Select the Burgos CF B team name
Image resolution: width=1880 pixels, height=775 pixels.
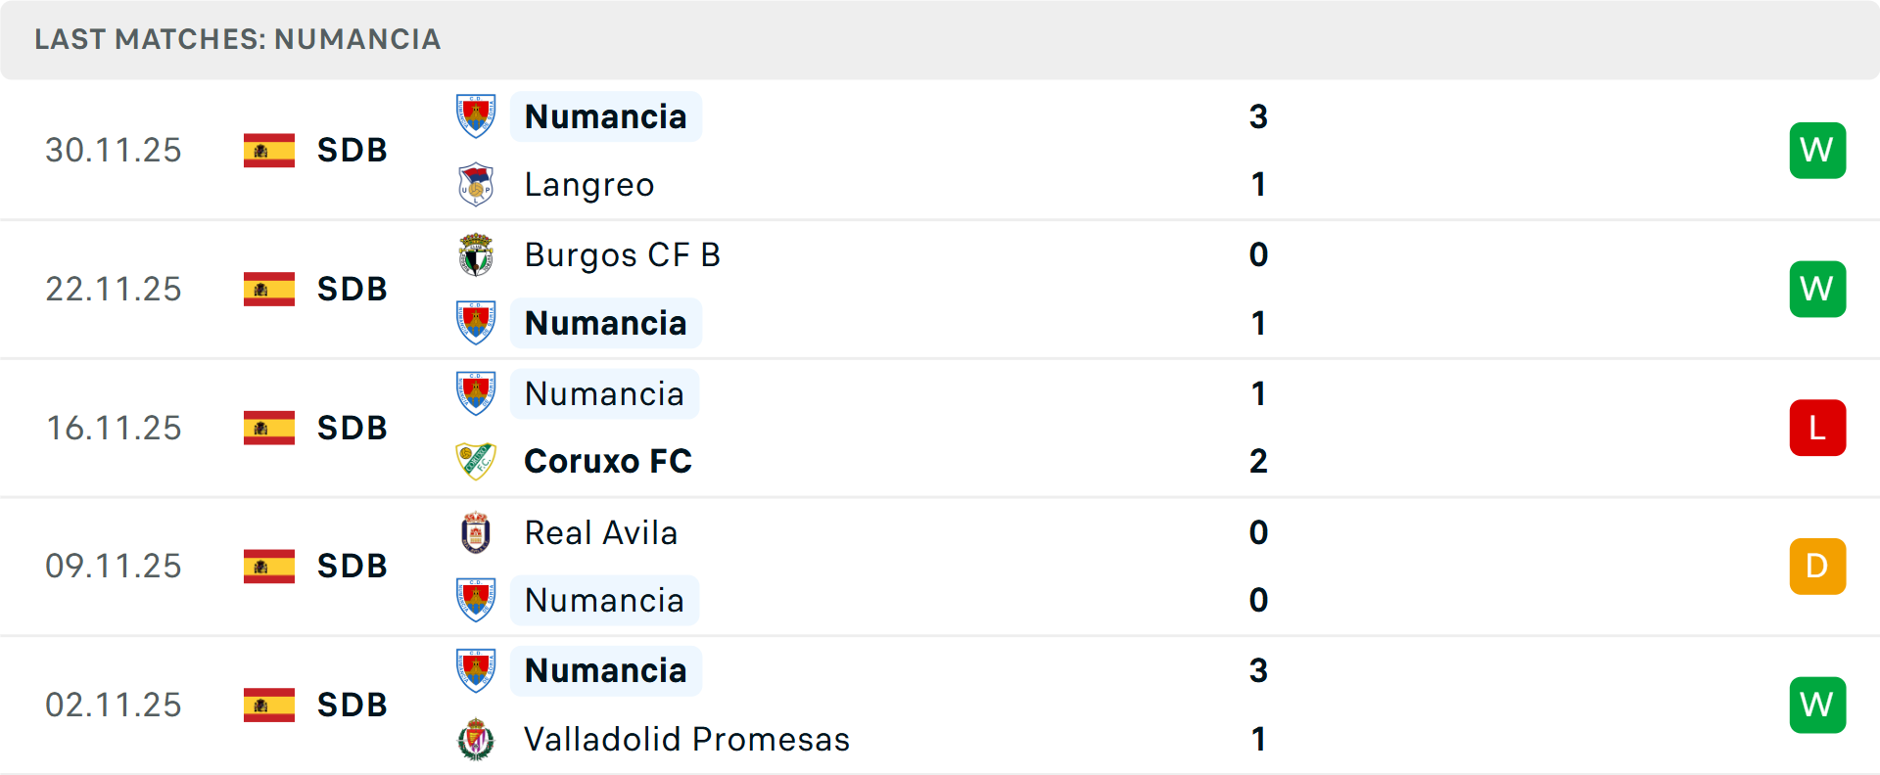coord(622,254)
